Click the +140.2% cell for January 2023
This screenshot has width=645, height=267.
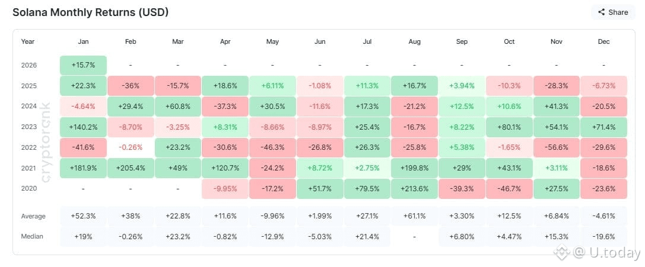point(83,127)
